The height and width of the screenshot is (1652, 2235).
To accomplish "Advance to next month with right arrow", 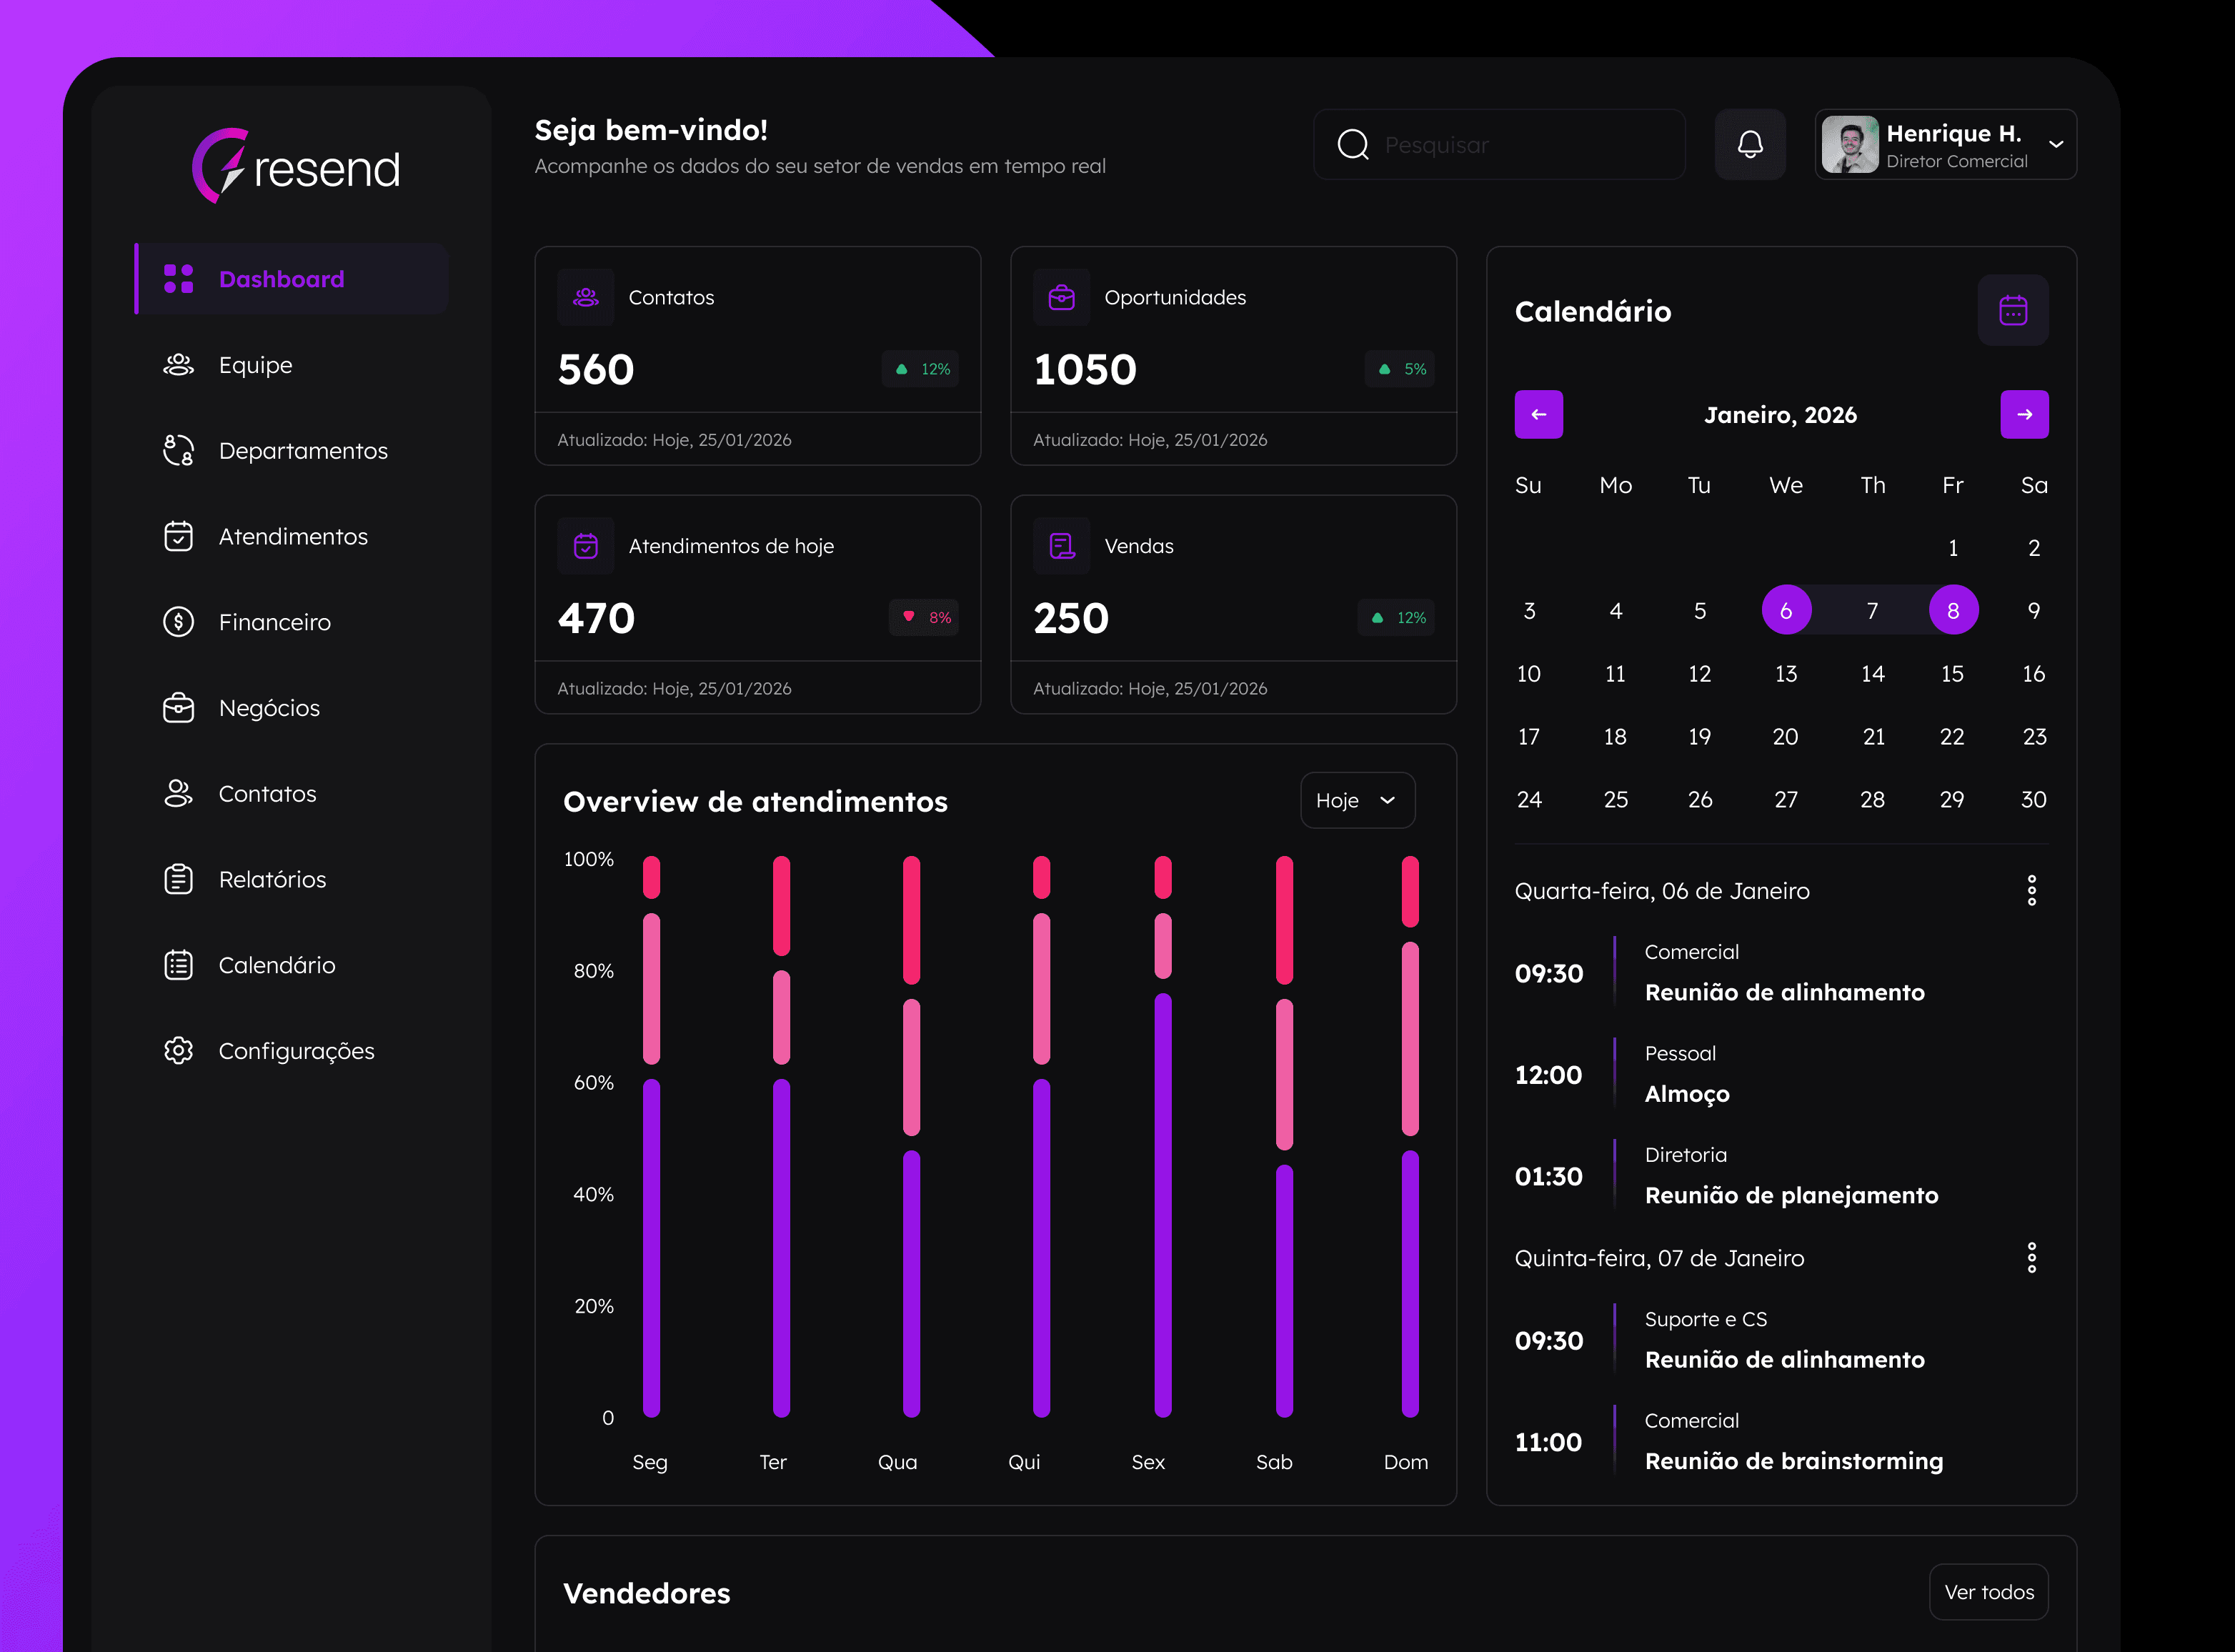I will tap(2024, 415).
